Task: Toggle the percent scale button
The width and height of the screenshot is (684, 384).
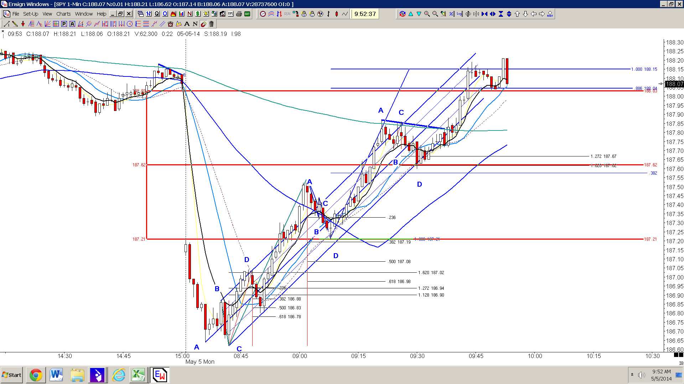Action: 451,14
